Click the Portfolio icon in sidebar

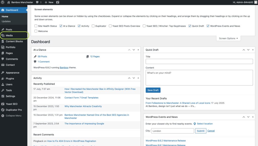3,47
